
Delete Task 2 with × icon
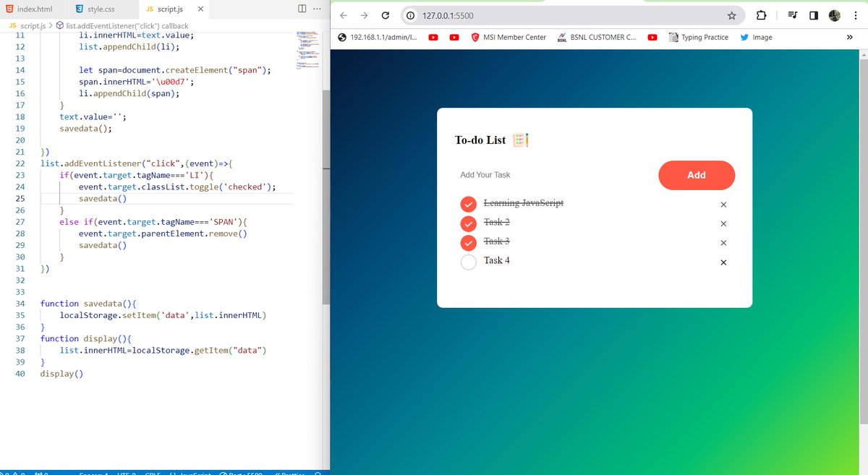(x=723, y=223)
